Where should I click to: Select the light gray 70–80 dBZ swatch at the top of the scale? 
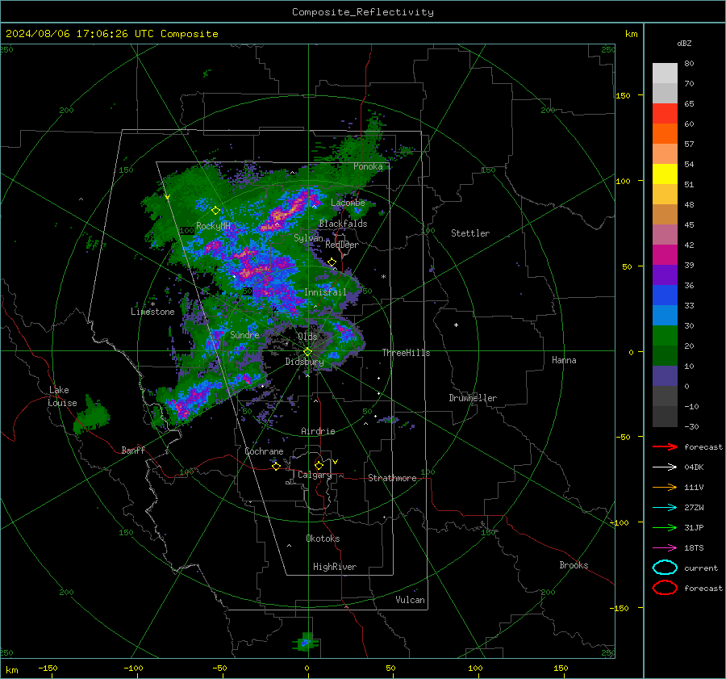coord(665,73)
